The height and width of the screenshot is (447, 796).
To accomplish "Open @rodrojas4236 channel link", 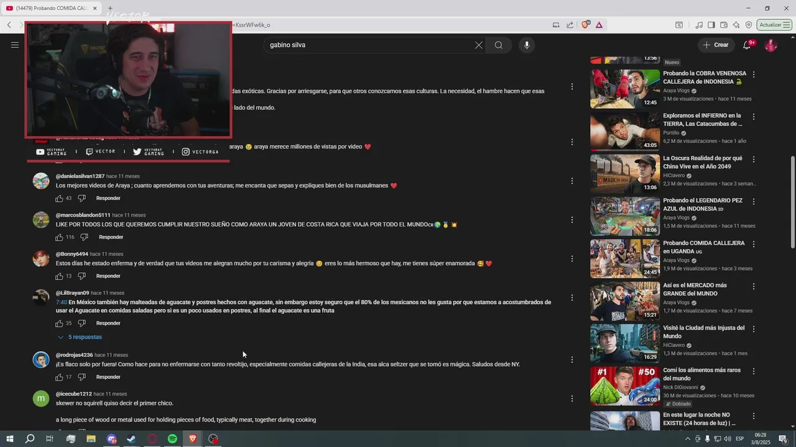I will tap(74, 355).
